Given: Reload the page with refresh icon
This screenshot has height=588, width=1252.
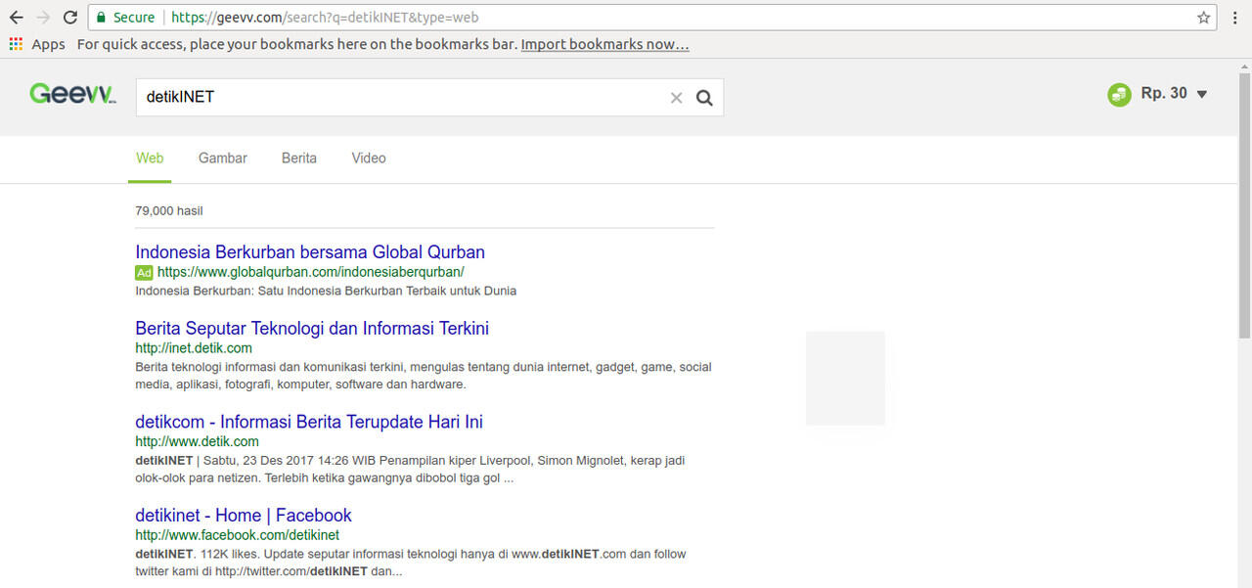Looking at the screenshot, I should point(70,18).
